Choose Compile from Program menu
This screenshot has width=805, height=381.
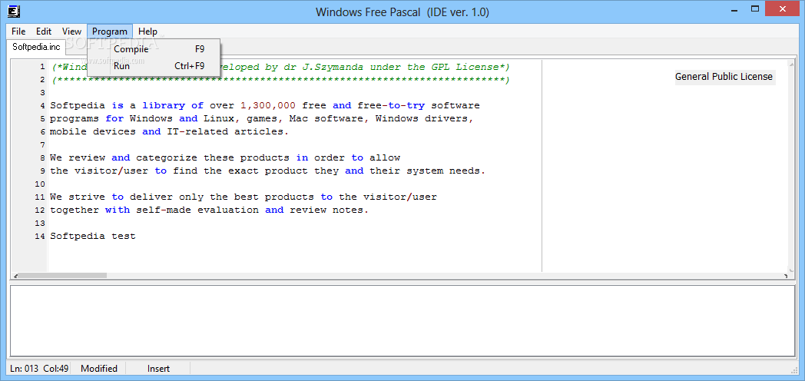click(x=154, y=49)
